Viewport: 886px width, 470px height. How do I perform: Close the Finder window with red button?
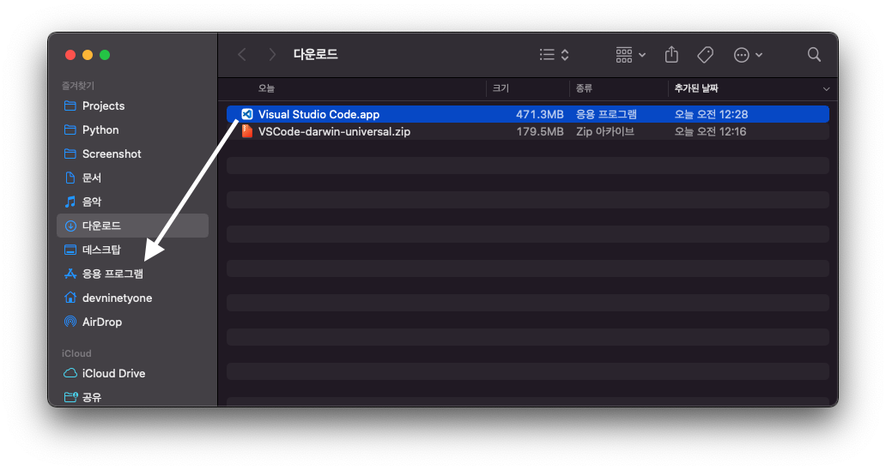click(70, 55)
